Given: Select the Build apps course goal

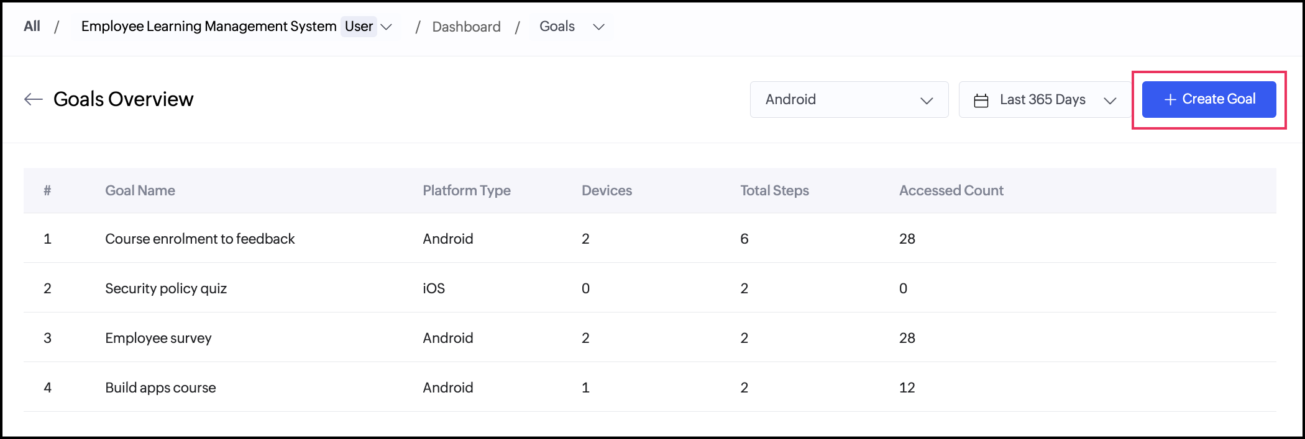Looking at the screenshot, I should coord(160,388).
